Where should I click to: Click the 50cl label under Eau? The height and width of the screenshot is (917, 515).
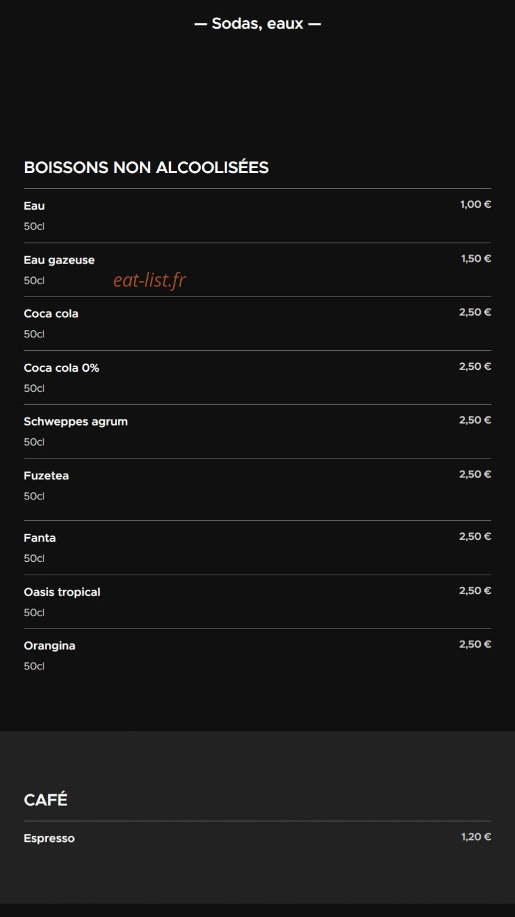34,226
